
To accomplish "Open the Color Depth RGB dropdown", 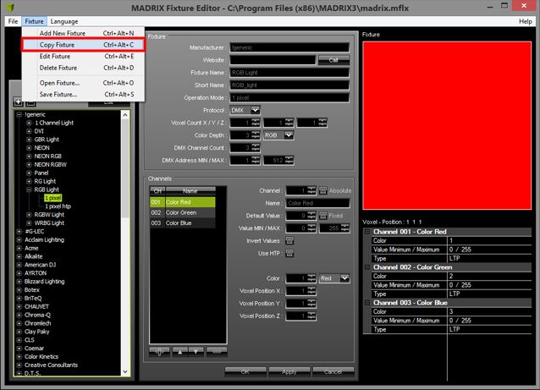I will click(x=289, y=135).
